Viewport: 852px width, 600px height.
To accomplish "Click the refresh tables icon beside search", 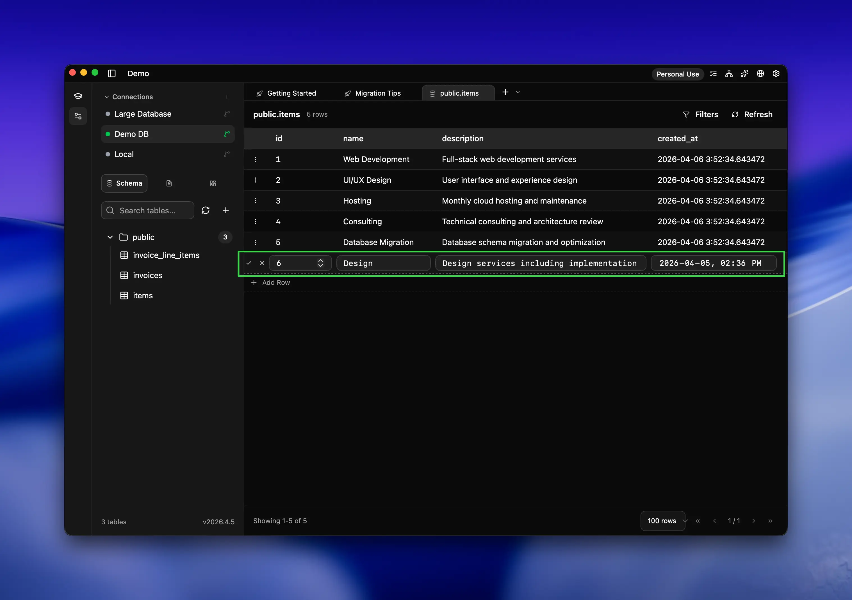I will point(206,211).
